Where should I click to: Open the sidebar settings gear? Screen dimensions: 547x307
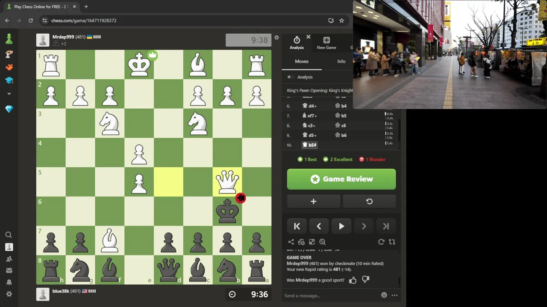pos(9,294)
